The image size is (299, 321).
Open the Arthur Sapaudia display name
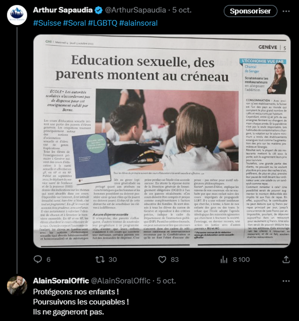(x=63, y=10)
